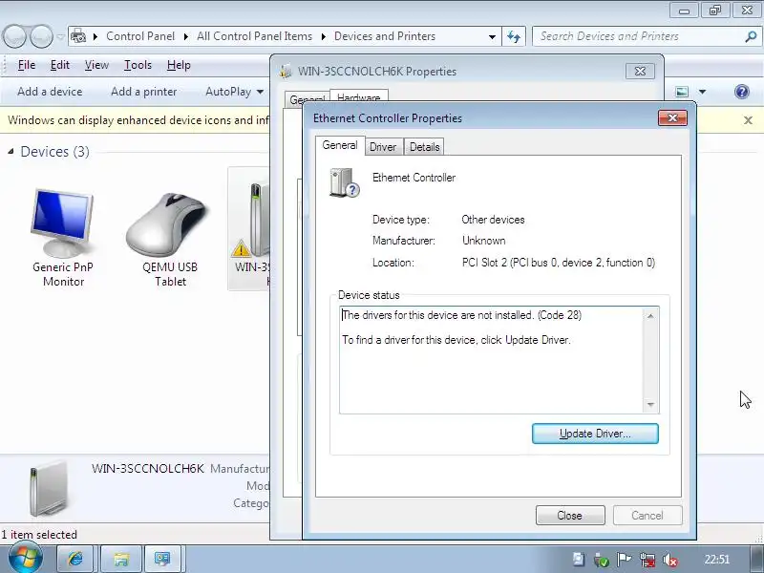Click the refresh button beside address bar
This screenshot has height=573, width=764.
pos(514,36)
